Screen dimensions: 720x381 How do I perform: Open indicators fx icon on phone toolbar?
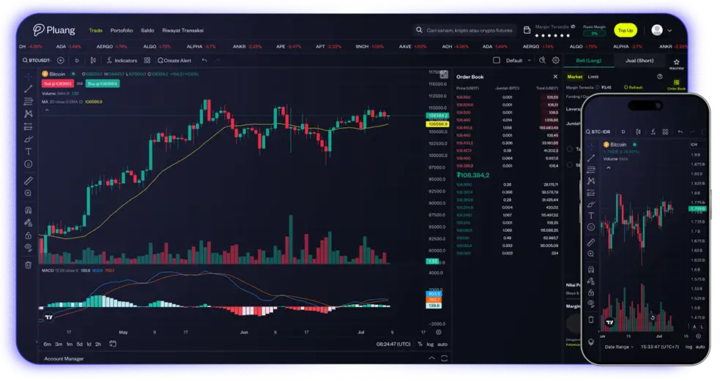(x=653, y=132)
